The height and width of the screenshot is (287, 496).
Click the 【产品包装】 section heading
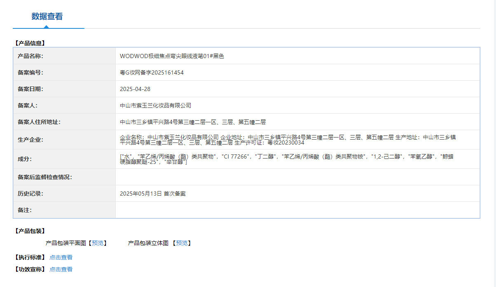click(x=30, y=231)
